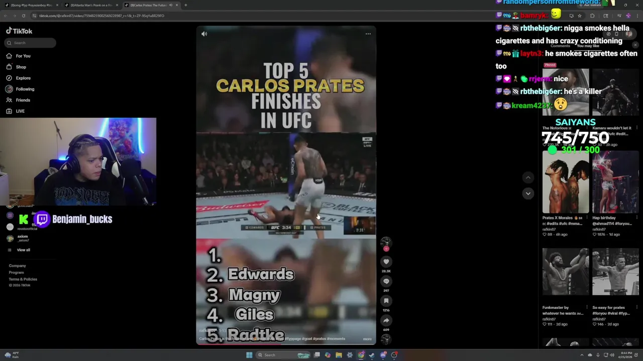The image size is (643, 361).
Task: Open the Company footer link
Action: tap(17, 266)
